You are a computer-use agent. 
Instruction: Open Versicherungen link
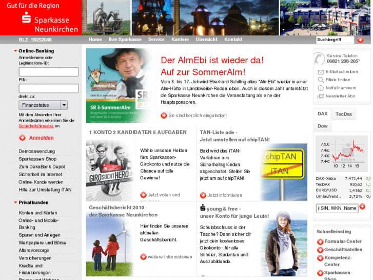coord(35,258)
